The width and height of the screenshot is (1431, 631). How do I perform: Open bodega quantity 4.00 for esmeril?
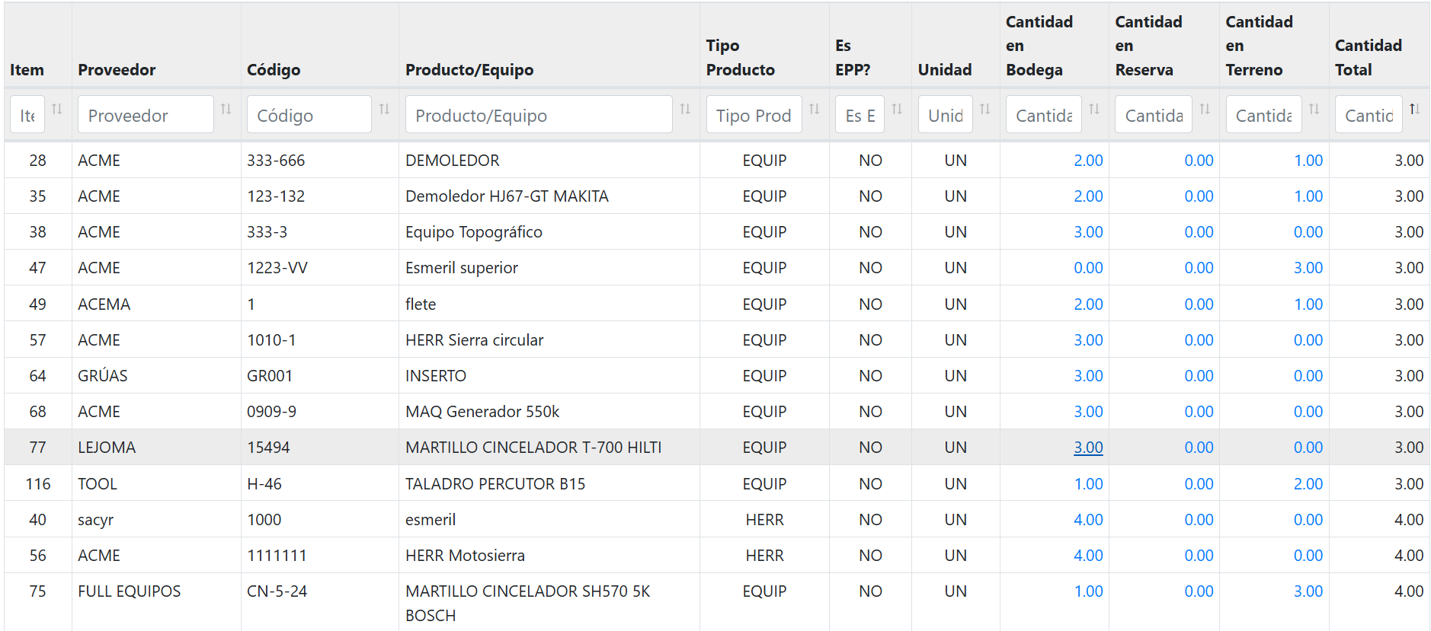click(1088, 520)
